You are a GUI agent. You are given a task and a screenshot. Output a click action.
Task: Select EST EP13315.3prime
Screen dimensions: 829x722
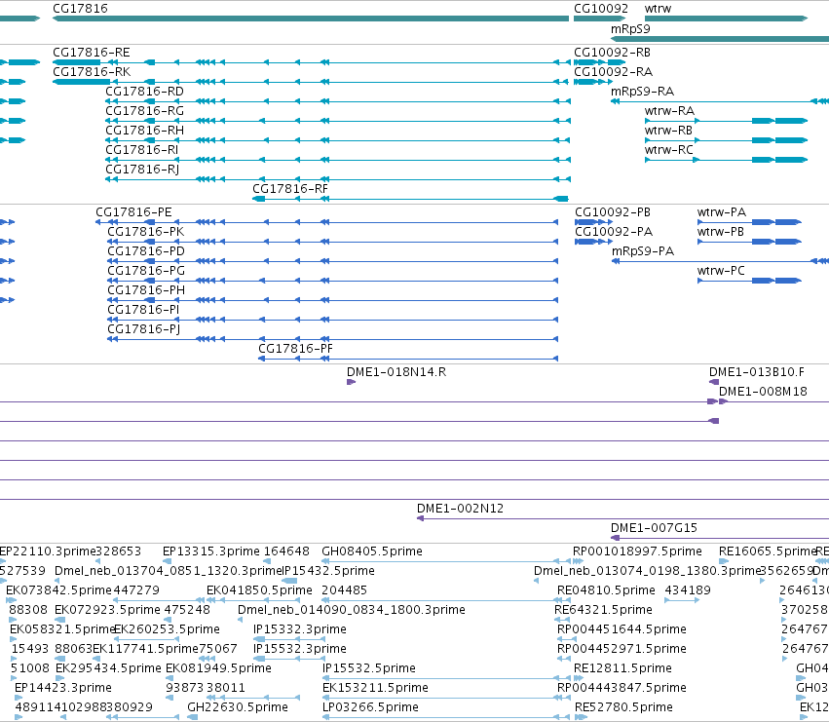click(x=211, y=551)
